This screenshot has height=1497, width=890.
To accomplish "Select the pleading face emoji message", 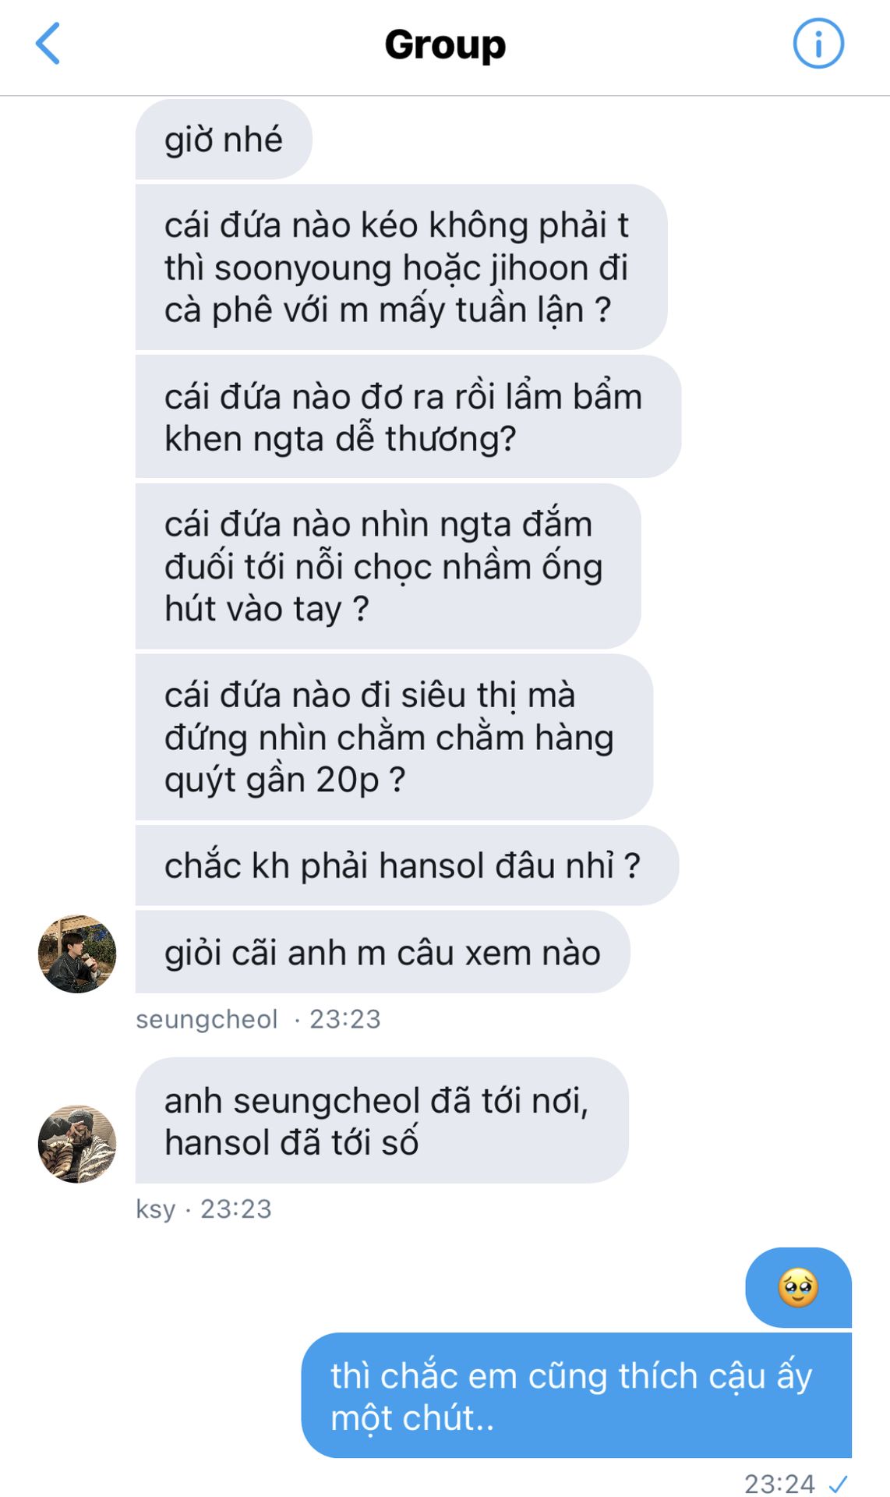I will tap(798, 1287).
